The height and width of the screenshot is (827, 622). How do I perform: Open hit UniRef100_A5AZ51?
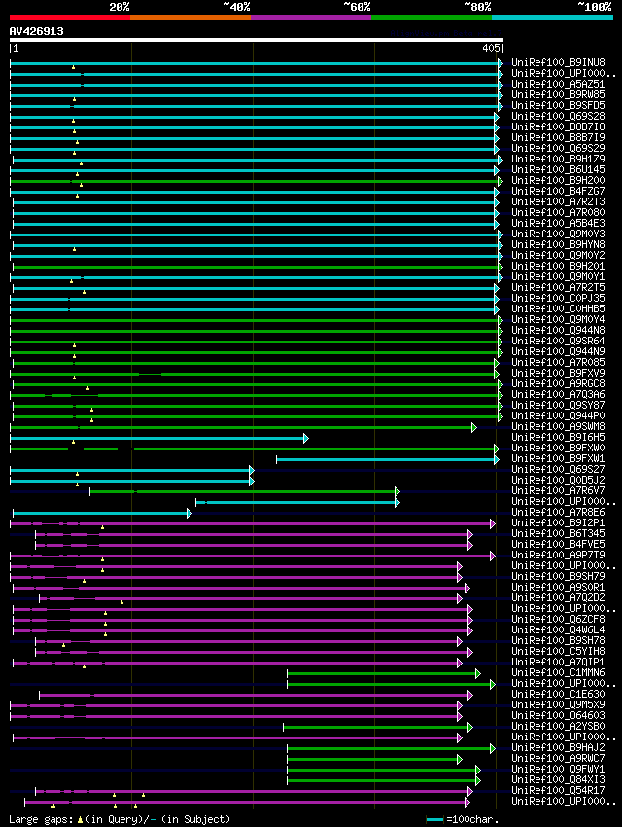pyautogui.click(x=558, y=84)
